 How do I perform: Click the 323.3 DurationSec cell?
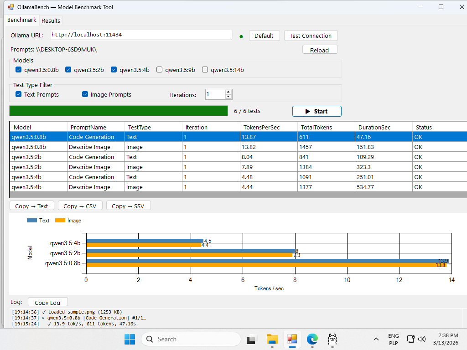point(383,167)
